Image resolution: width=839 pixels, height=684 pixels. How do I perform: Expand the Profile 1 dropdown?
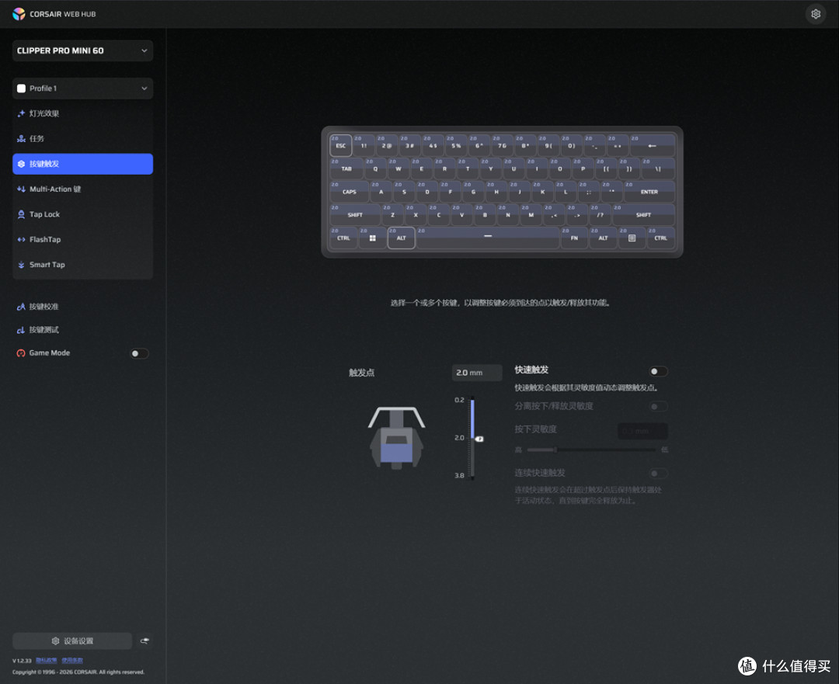[82, 89]
